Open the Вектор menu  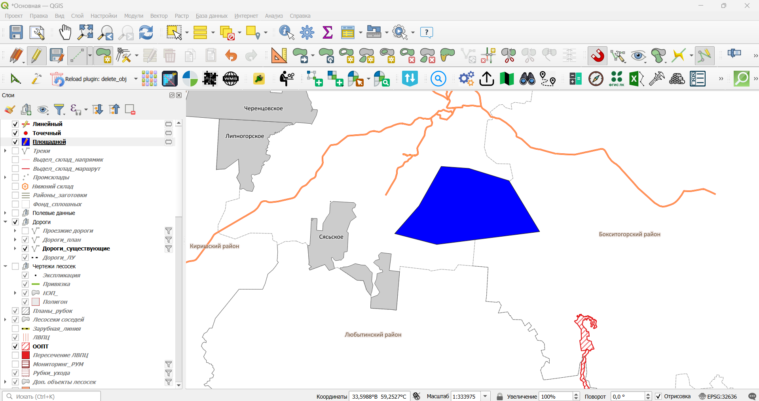(x=159, y=16)
